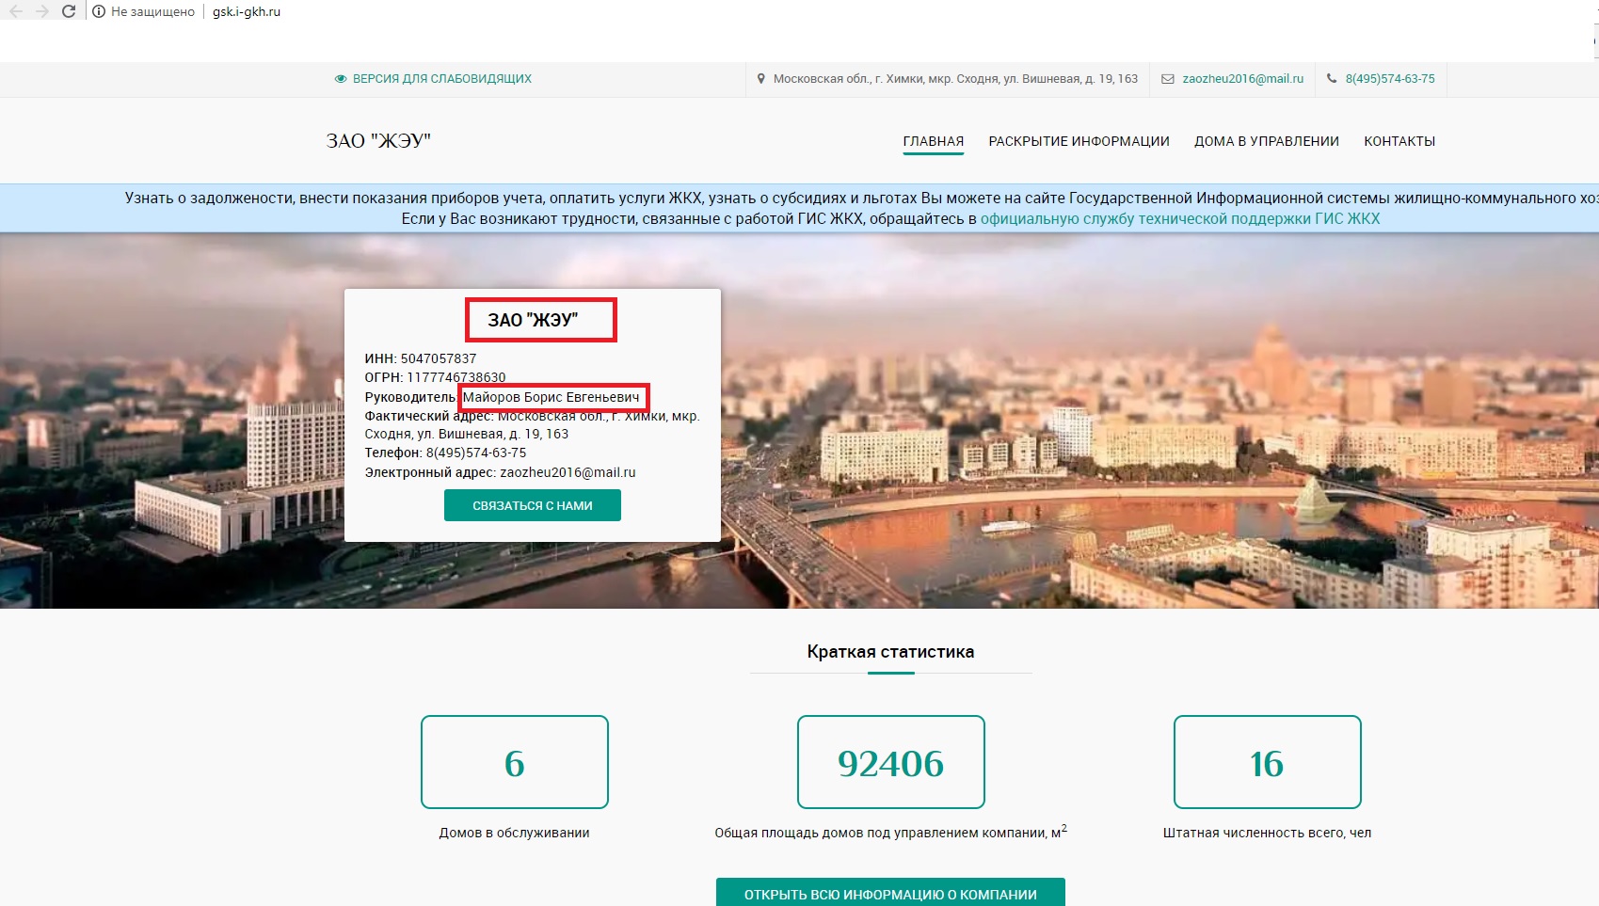The image size is (1599, 906).
Task: Open the КОНТАКТЫ page
Action: pos(1399,141)
